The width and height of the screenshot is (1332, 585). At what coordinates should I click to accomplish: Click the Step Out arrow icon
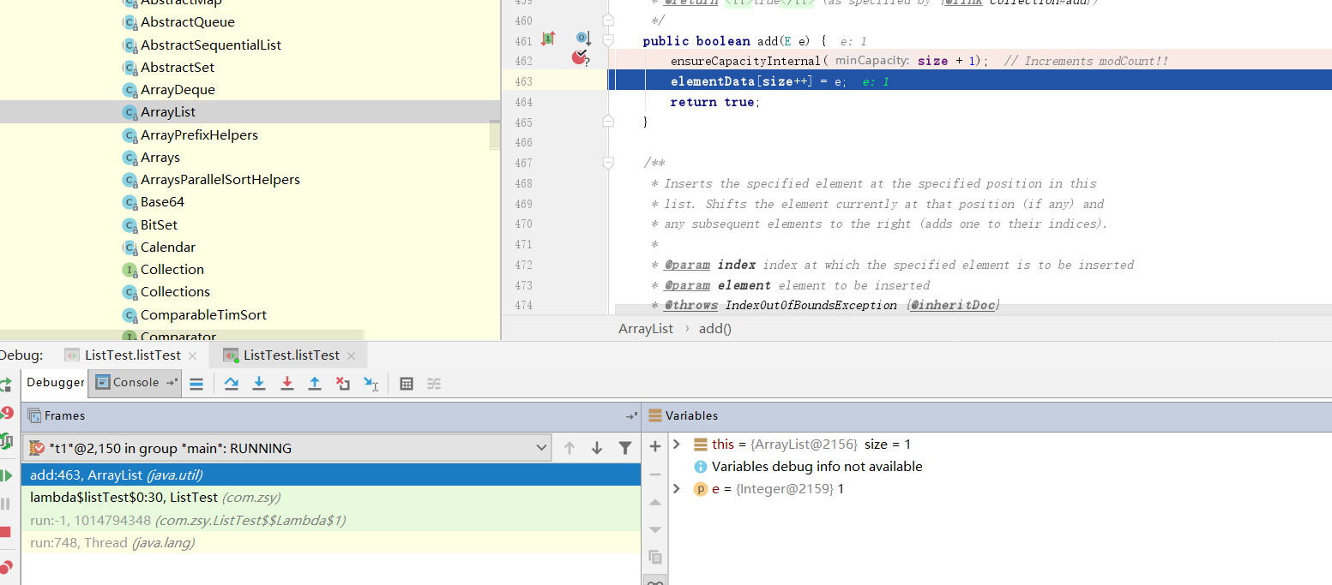coord(315,384)
